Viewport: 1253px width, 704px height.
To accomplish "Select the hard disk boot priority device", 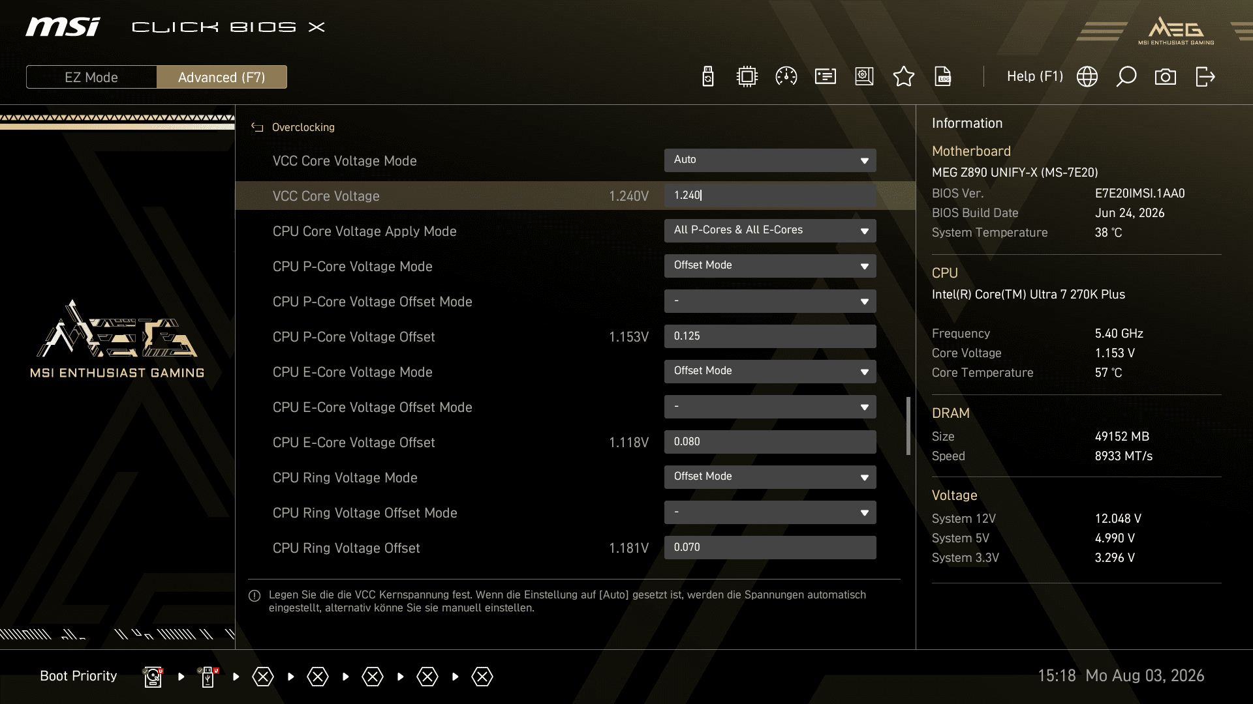I will (153, 677).
